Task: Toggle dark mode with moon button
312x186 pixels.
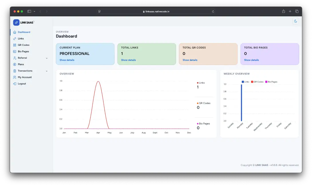Action: coord(295,21)
